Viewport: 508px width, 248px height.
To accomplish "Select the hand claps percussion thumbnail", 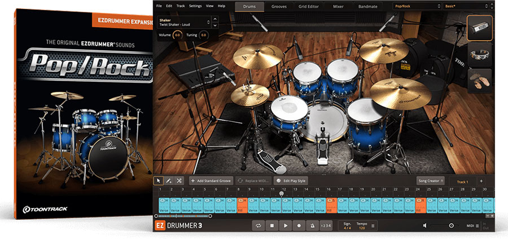I will pos(480,81).
